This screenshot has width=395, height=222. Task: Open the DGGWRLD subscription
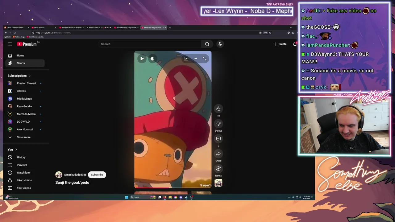pos(25,122)
